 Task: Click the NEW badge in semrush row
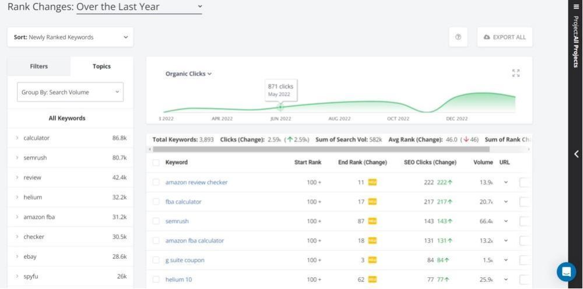[372, 221]
